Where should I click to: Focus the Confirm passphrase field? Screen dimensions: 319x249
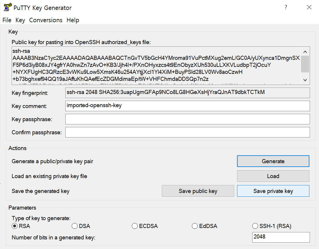[187, 132]
